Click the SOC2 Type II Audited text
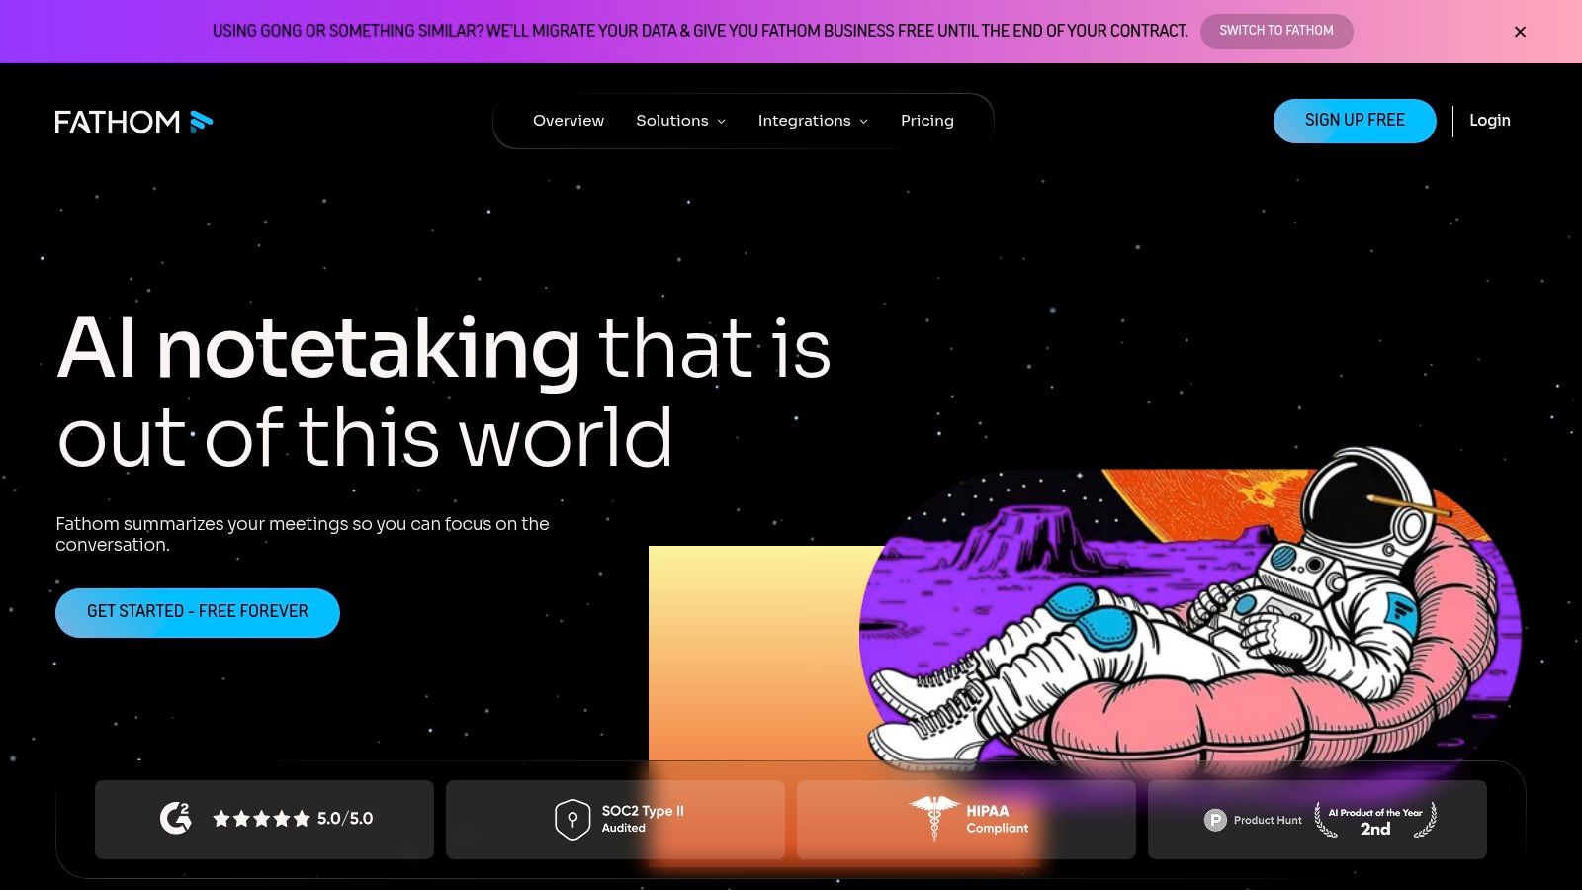 tap(643, 819)
